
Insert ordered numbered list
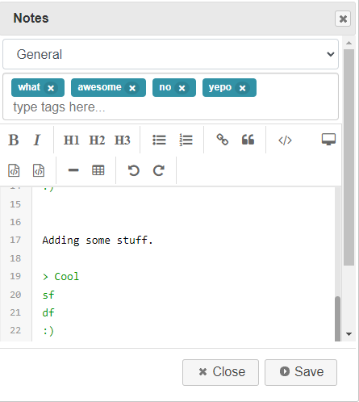(x=186, y=140)
